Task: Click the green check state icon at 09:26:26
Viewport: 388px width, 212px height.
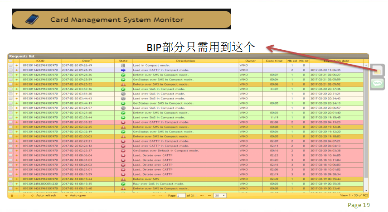Action: pyautogui.click(x=123, y=75)
